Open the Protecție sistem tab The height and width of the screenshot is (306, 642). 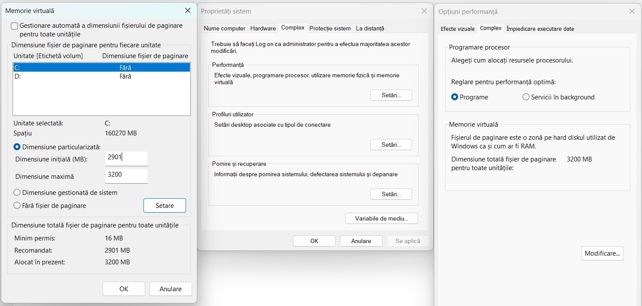tap(330, 28)
